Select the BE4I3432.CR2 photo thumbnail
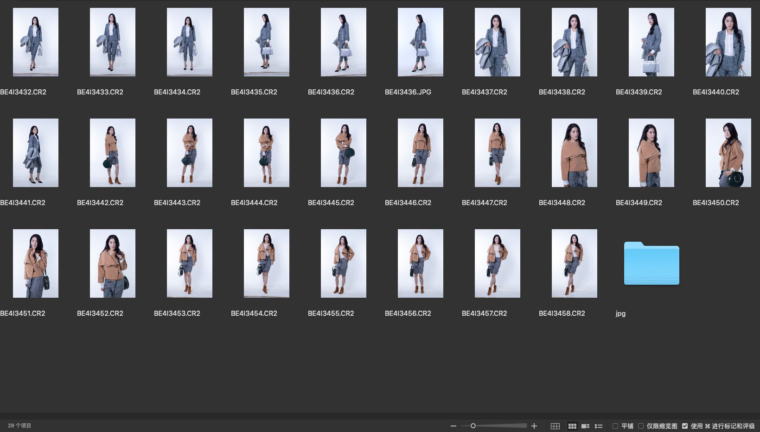This screenshot has height=432, width=760. click(x=36, y=42)
